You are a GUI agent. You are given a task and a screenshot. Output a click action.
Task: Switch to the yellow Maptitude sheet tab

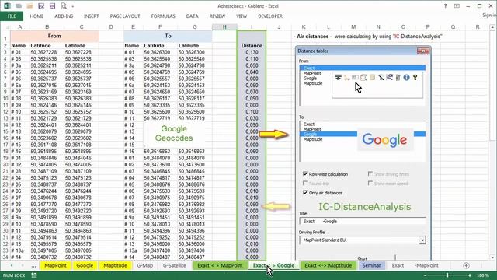point(115,265)
